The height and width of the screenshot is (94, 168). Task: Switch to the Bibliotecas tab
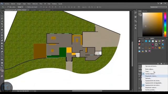141,38
